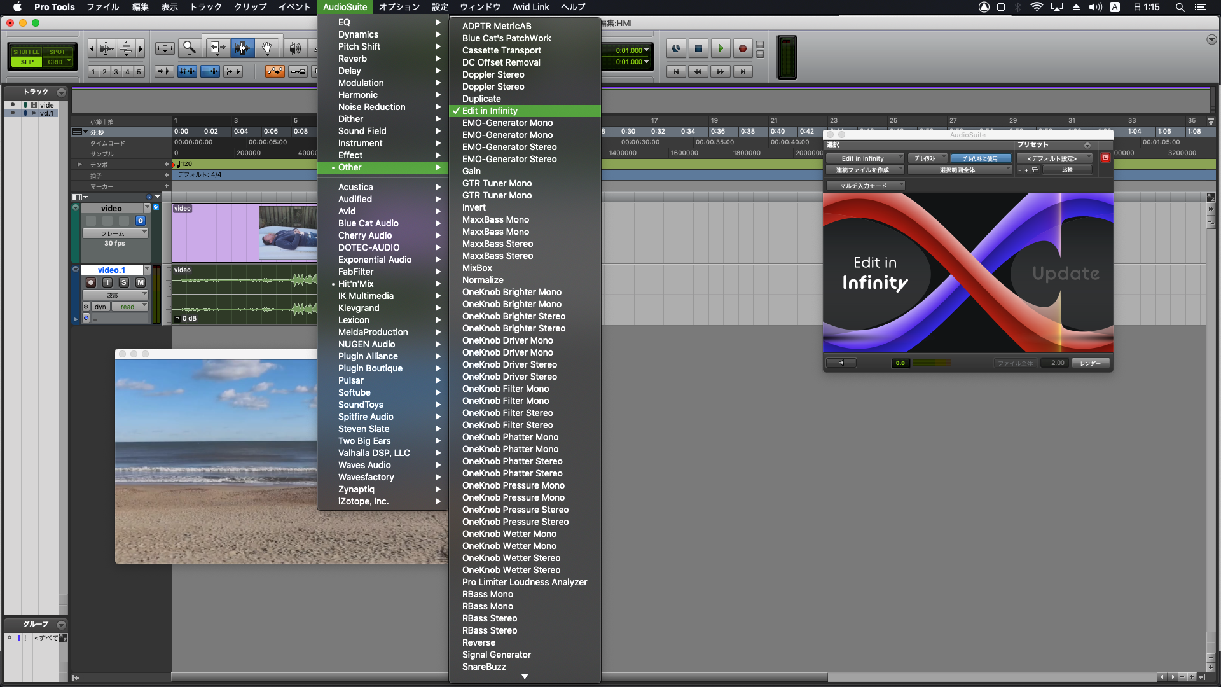Screen dimensions: 1221x687
Task: Toggle the orange automation follows edit icon
Action: [x=275, y=71]
